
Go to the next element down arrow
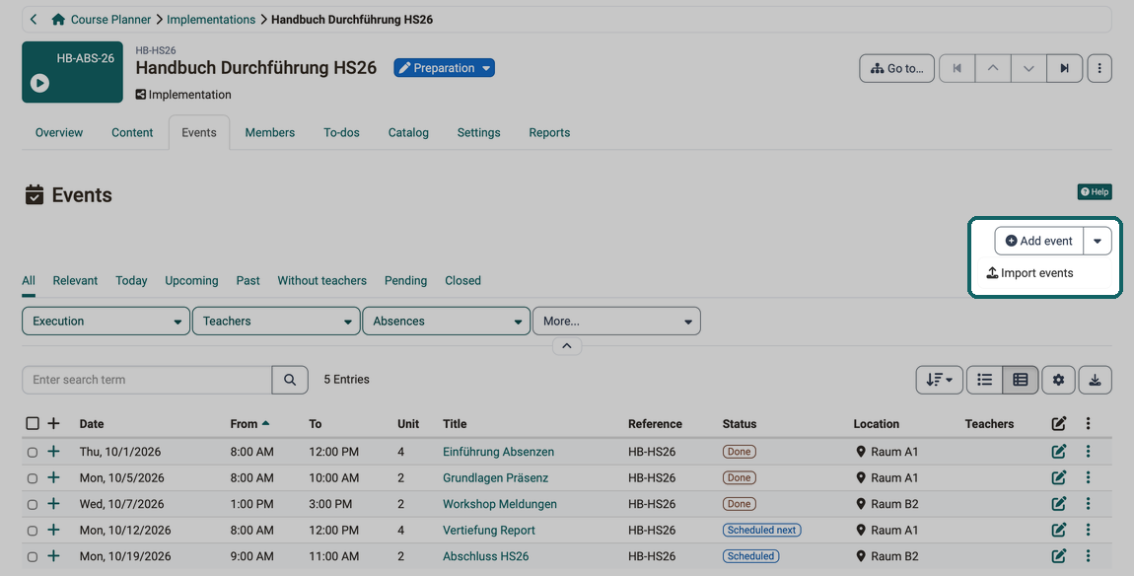pyautogui.click(x=1028, y=68)
